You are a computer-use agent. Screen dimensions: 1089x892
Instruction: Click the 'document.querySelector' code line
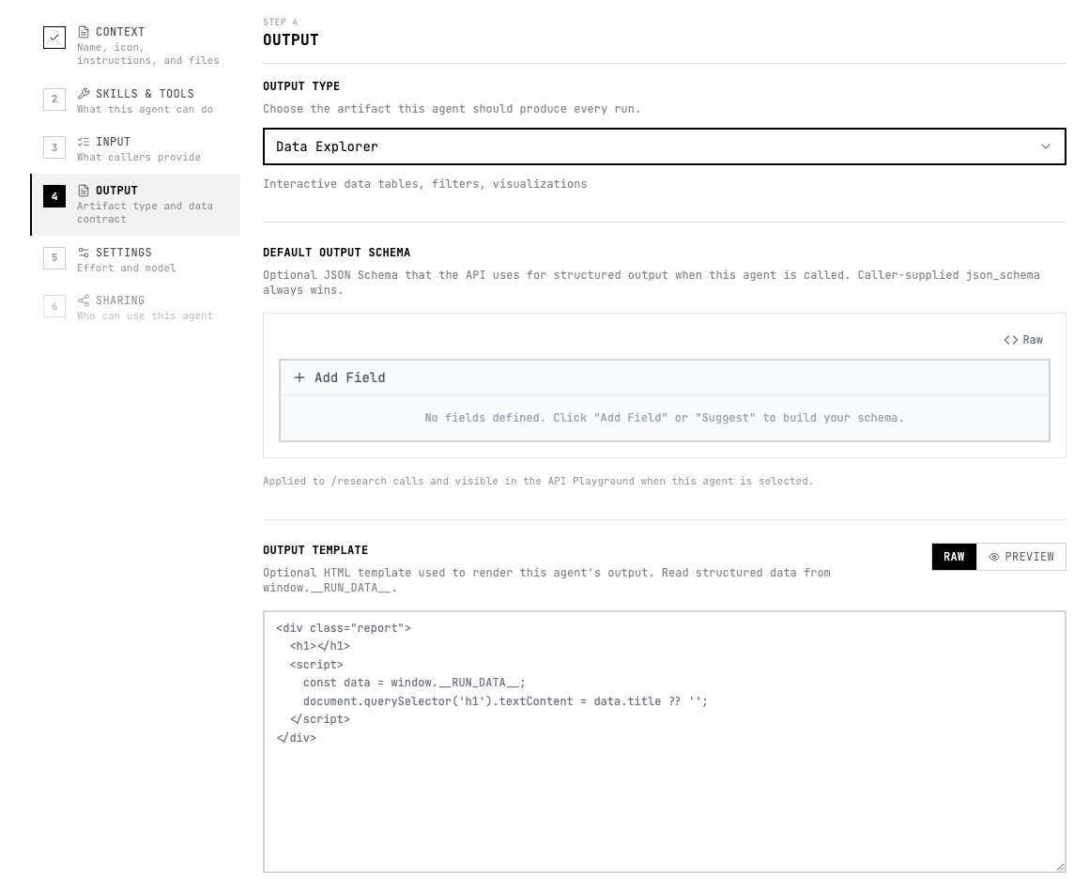[x=505, y=701]
